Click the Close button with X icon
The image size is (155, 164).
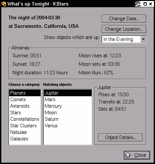[x=137, y=155]
